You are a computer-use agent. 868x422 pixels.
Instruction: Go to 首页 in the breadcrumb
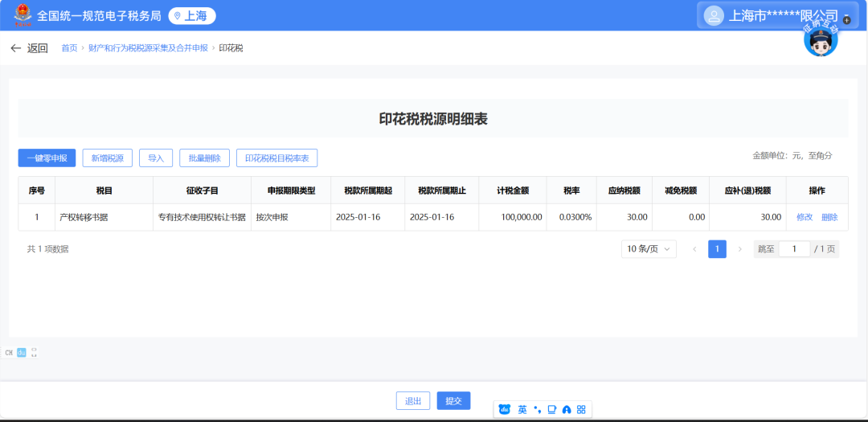click(x=69, y=48)
